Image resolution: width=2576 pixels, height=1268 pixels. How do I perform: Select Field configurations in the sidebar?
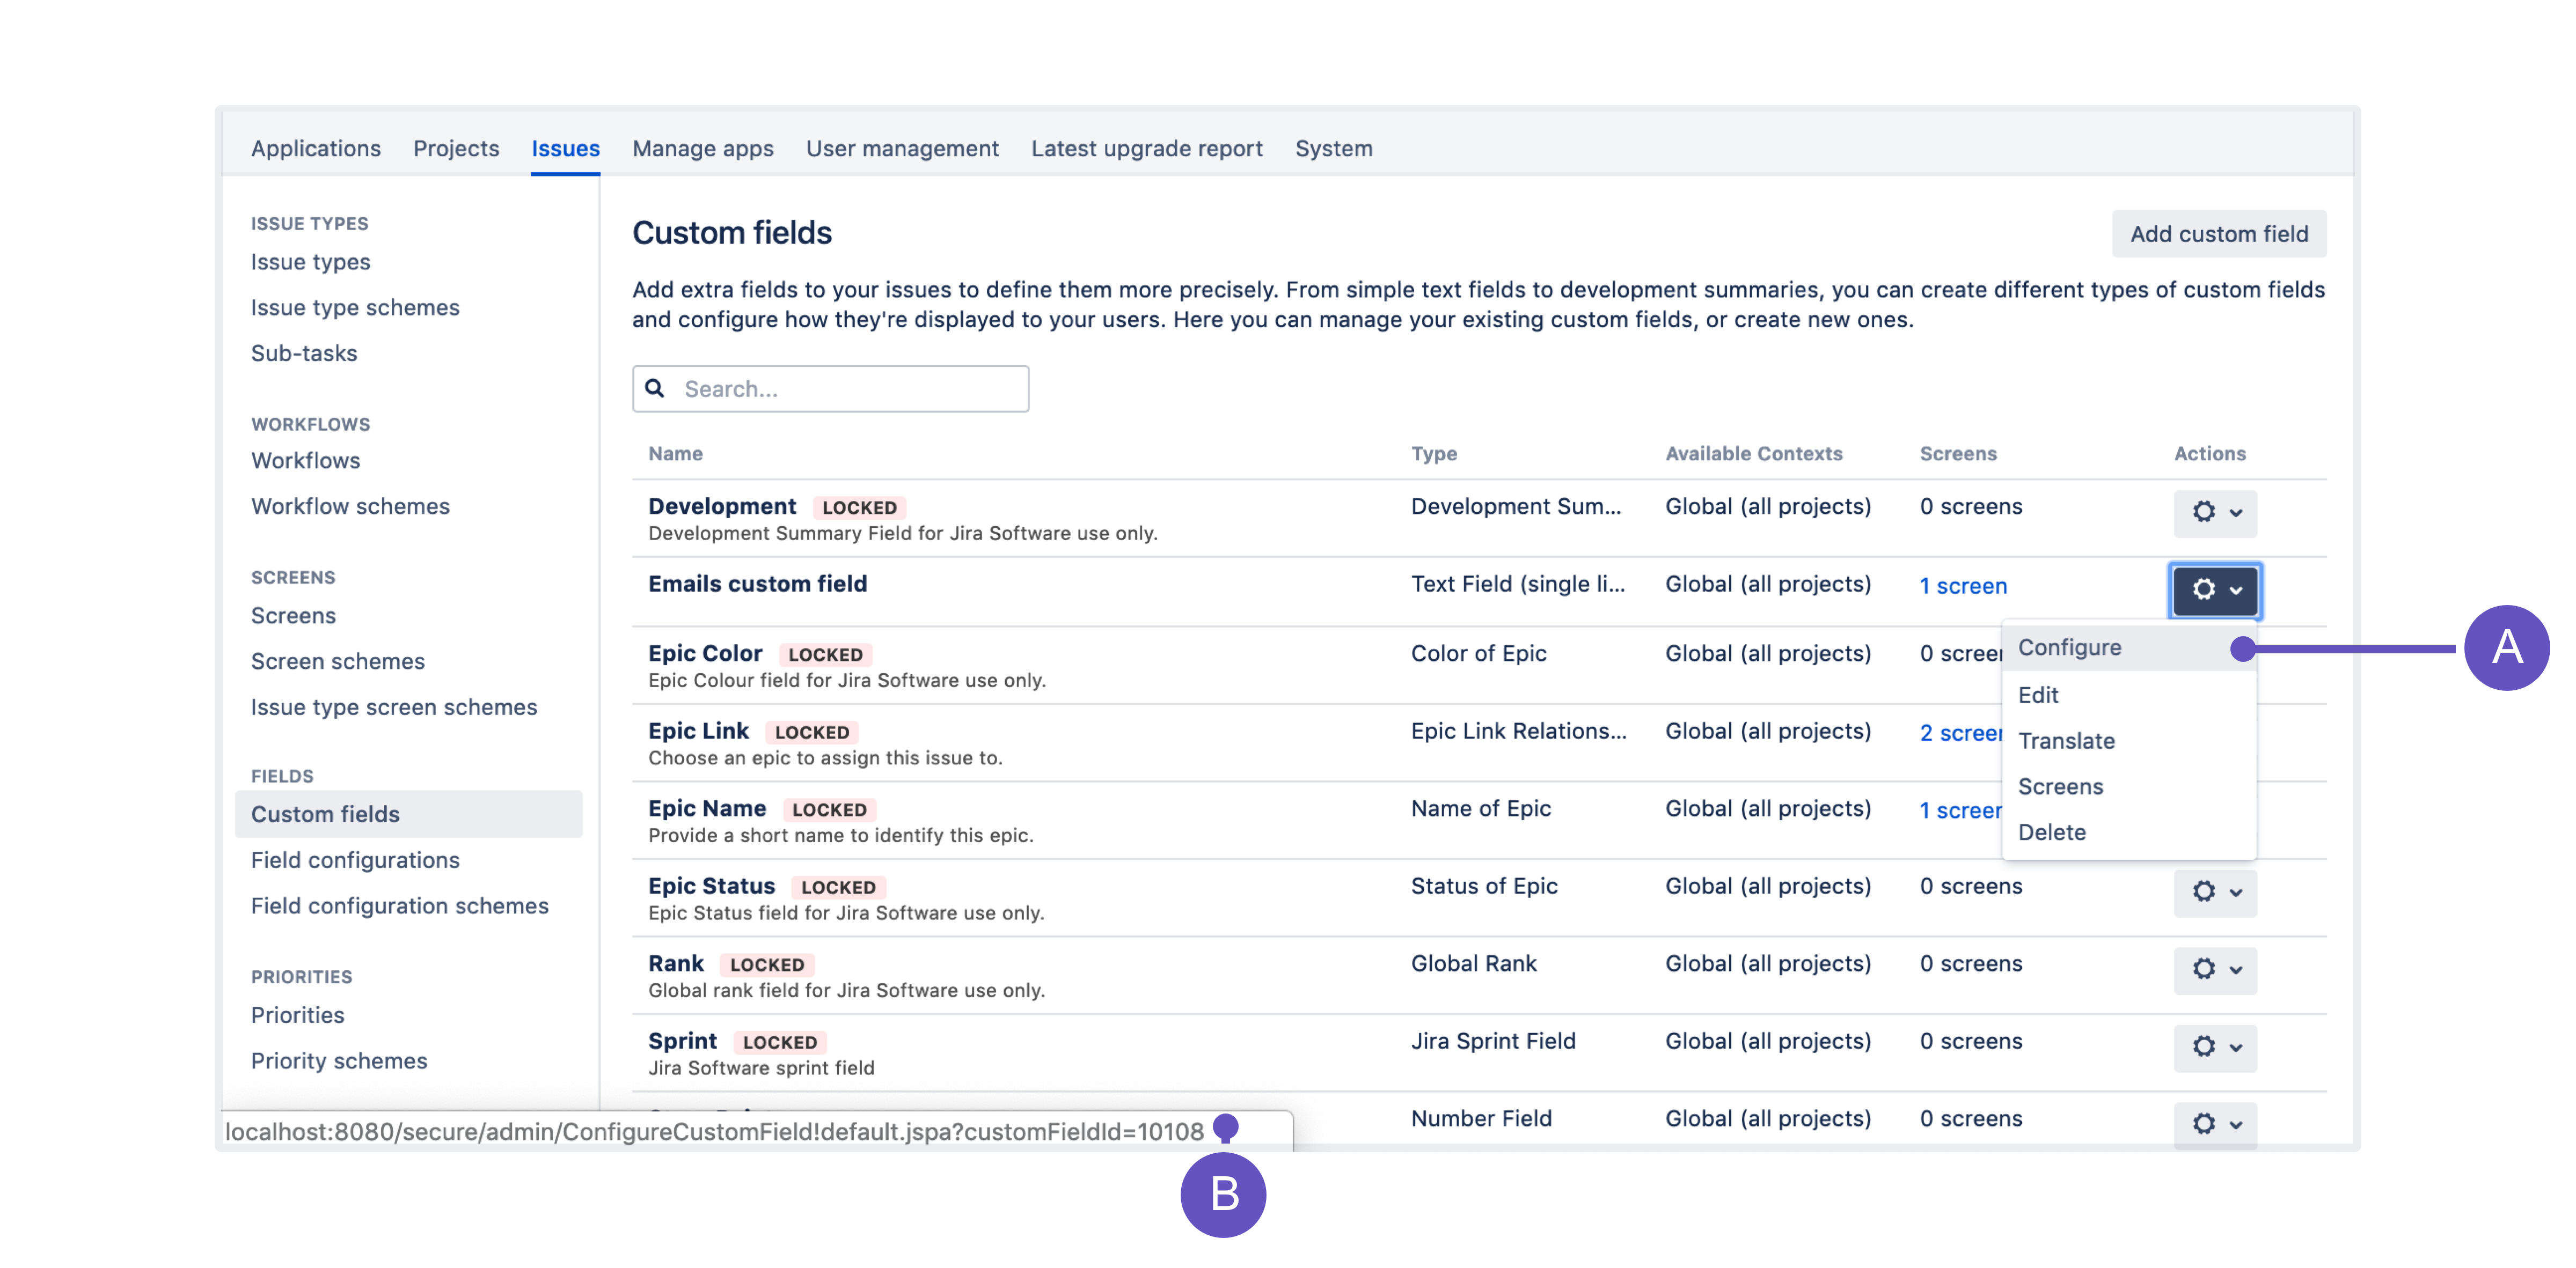pos(355,859)
